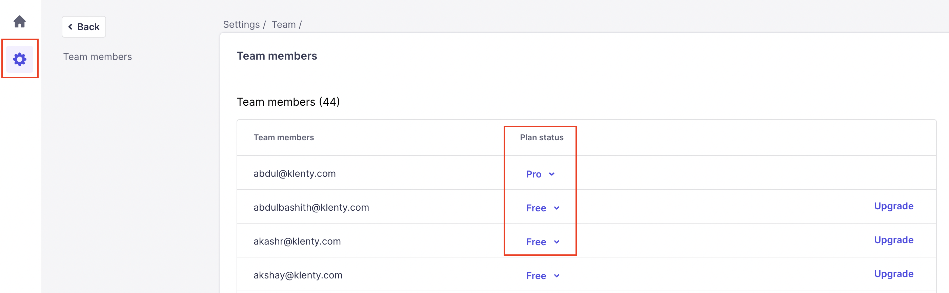Click the Plan status column header
This screenshot has height=293, width=949.
coord(541,138)
